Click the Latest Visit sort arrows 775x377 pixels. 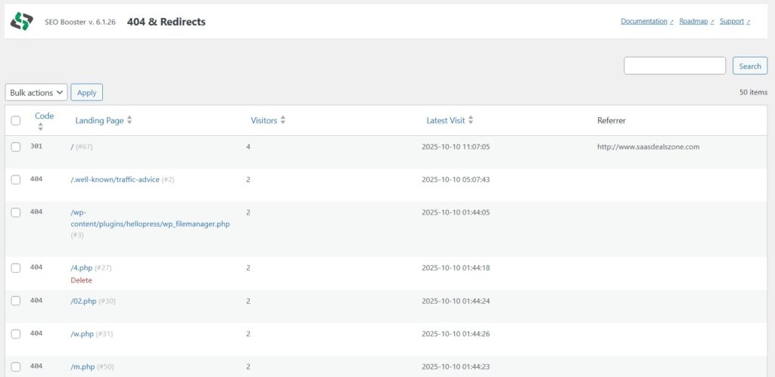(x=471, y=121)
